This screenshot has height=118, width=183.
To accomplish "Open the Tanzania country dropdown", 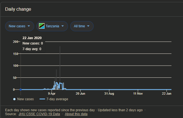I will click(52, 26).
